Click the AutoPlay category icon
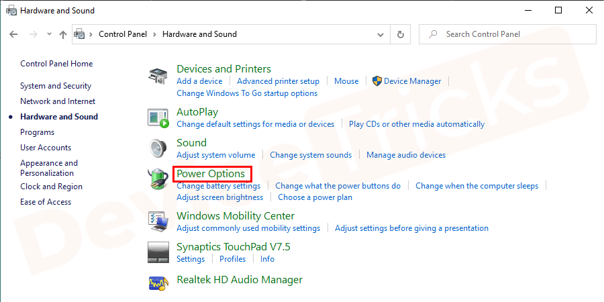This screenshot has height=302, width=604. click(158, 118)
